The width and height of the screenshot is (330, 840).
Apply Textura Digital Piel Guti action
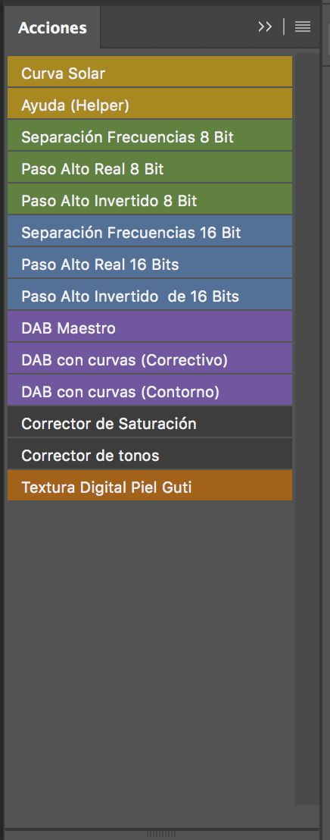150,485
